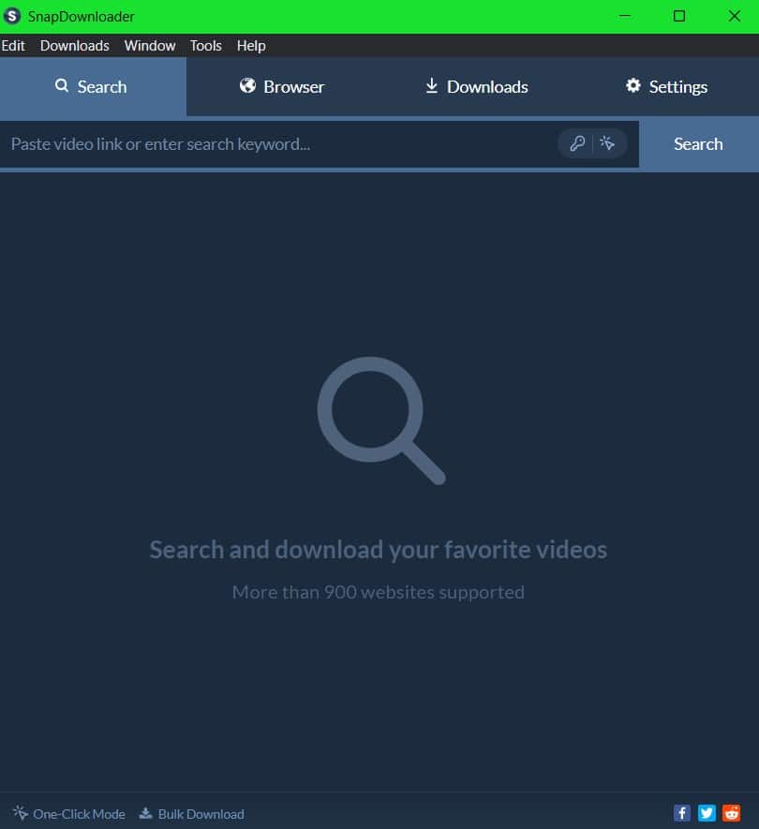Open the Downloads menu in menu bar
759x829 pixels.
click(x=75, y=46)
